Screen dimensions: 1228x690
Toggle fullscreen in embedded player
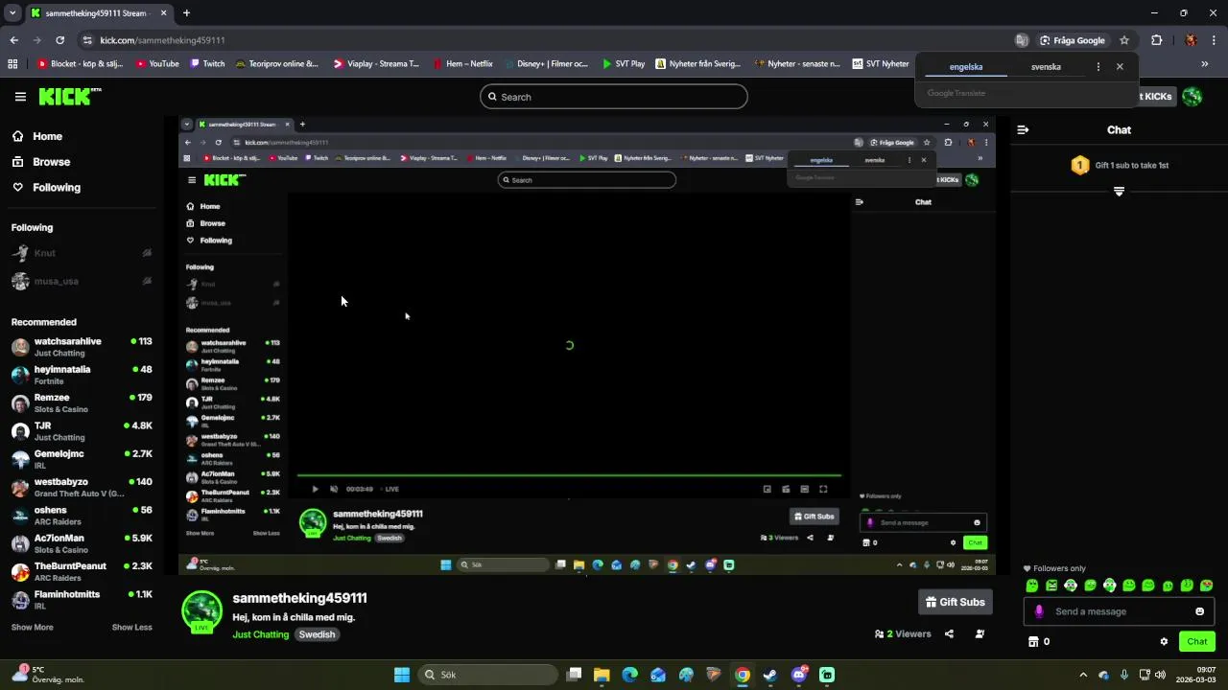click(x=823, y=489)
